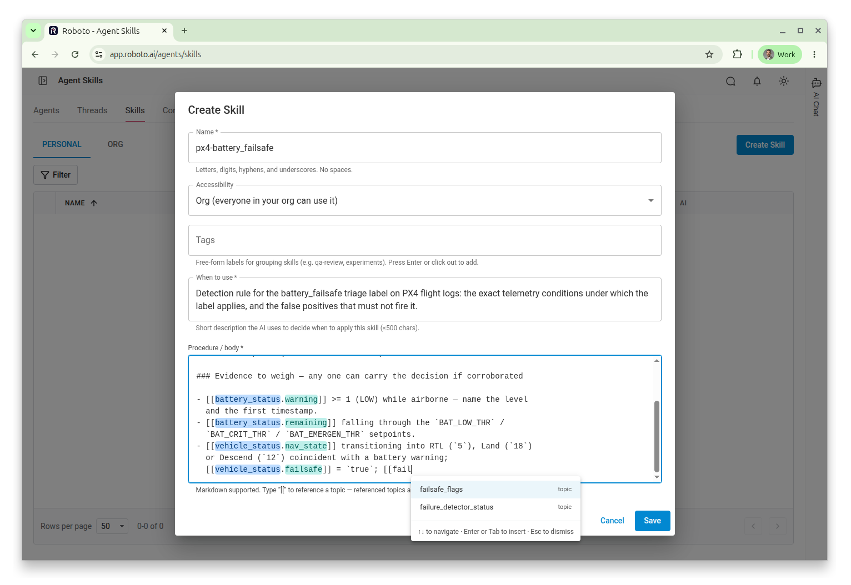Click the Name input field
The height and width of the screenshot is (585, 851).
click(424, 148)
